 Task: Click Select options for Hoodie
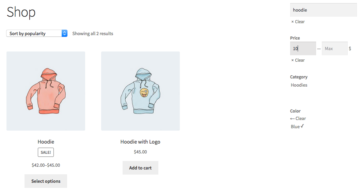[x=46, y=181]
